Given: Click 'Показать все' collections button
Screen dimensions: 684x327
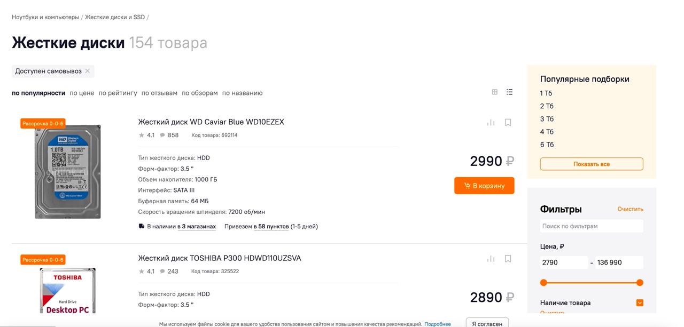Looking at the screenshot, I should 592,164.
